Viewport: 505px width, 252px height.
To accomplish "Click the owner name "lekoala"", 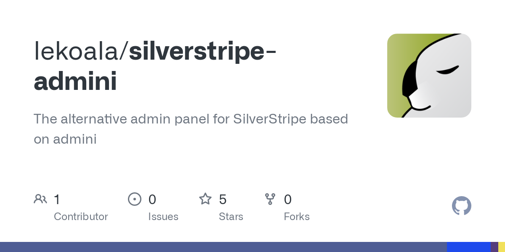I will [78, 51].
